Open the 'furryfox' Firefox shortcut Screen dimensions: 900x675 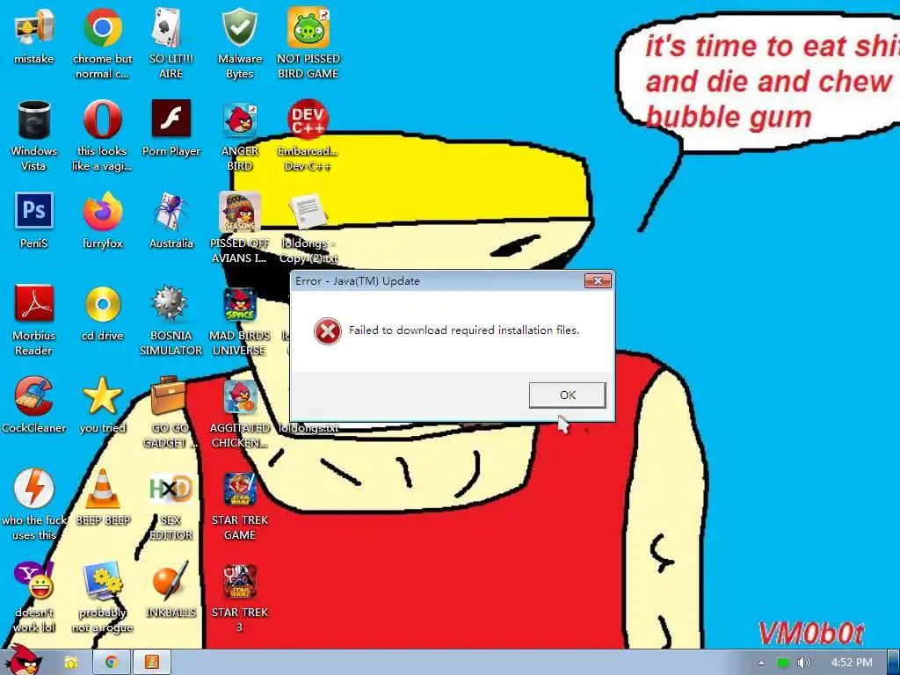point(102,221)
